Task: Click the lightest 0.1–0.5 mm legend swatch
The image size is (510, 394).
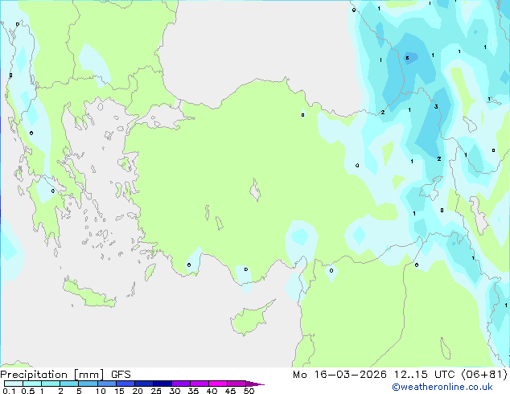Action: click(14, 384)
